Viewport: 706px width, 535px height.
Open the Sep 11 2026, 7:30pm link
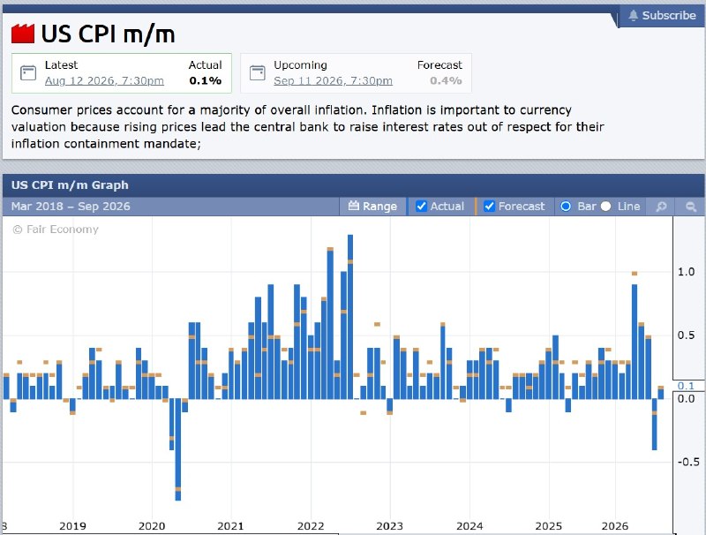[334, 80]
